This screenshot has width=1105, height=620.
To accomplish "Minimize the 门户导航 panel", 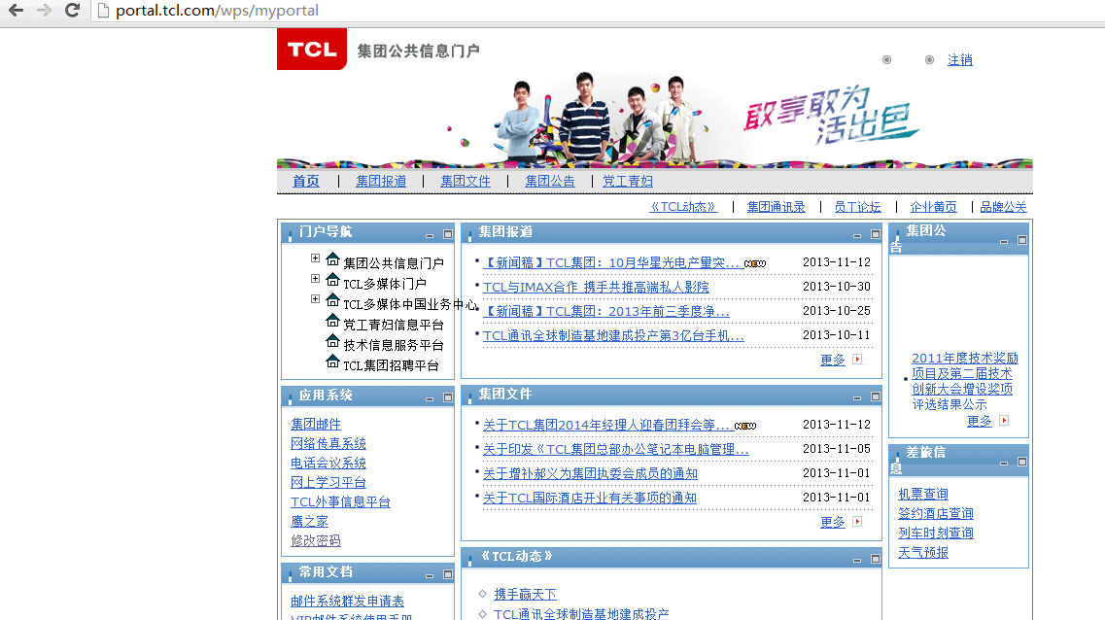I will point(430,235).
